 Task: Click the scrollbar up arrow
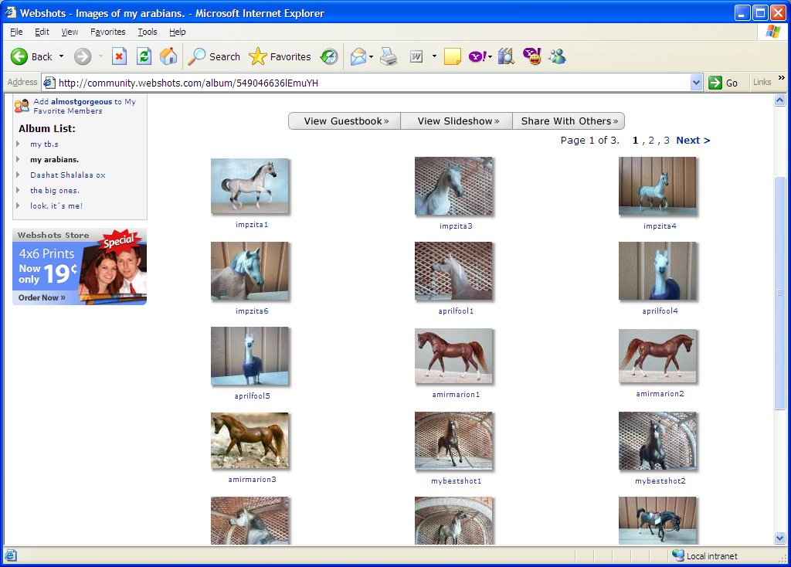[779, 100]
